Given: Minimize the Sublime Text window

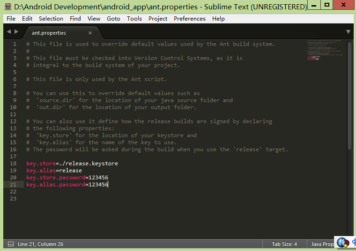Looking at the screenshot, I should click(x=314, y=6).
